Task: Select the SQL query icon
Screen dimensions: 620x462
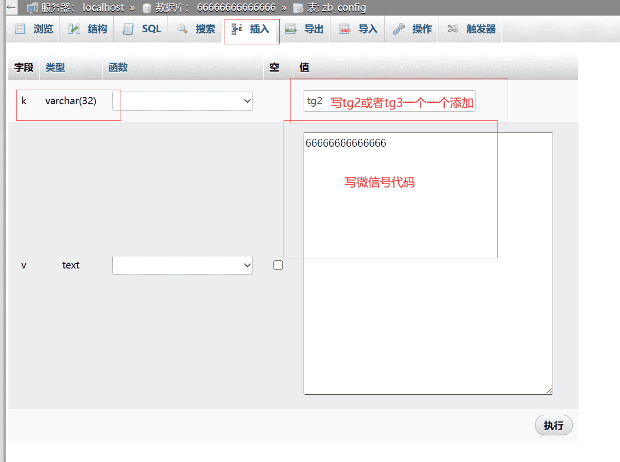Action: [x=128, y=28]
